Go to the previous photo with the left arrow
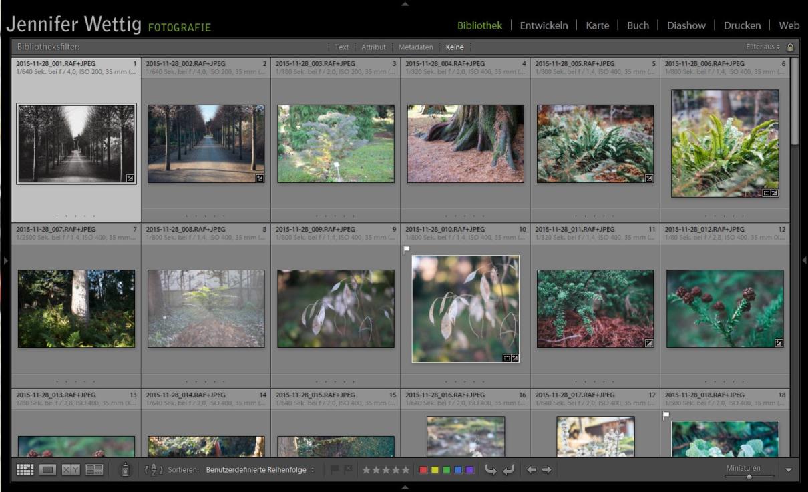This screenshot has height=492, width=808. coord(532,470)
